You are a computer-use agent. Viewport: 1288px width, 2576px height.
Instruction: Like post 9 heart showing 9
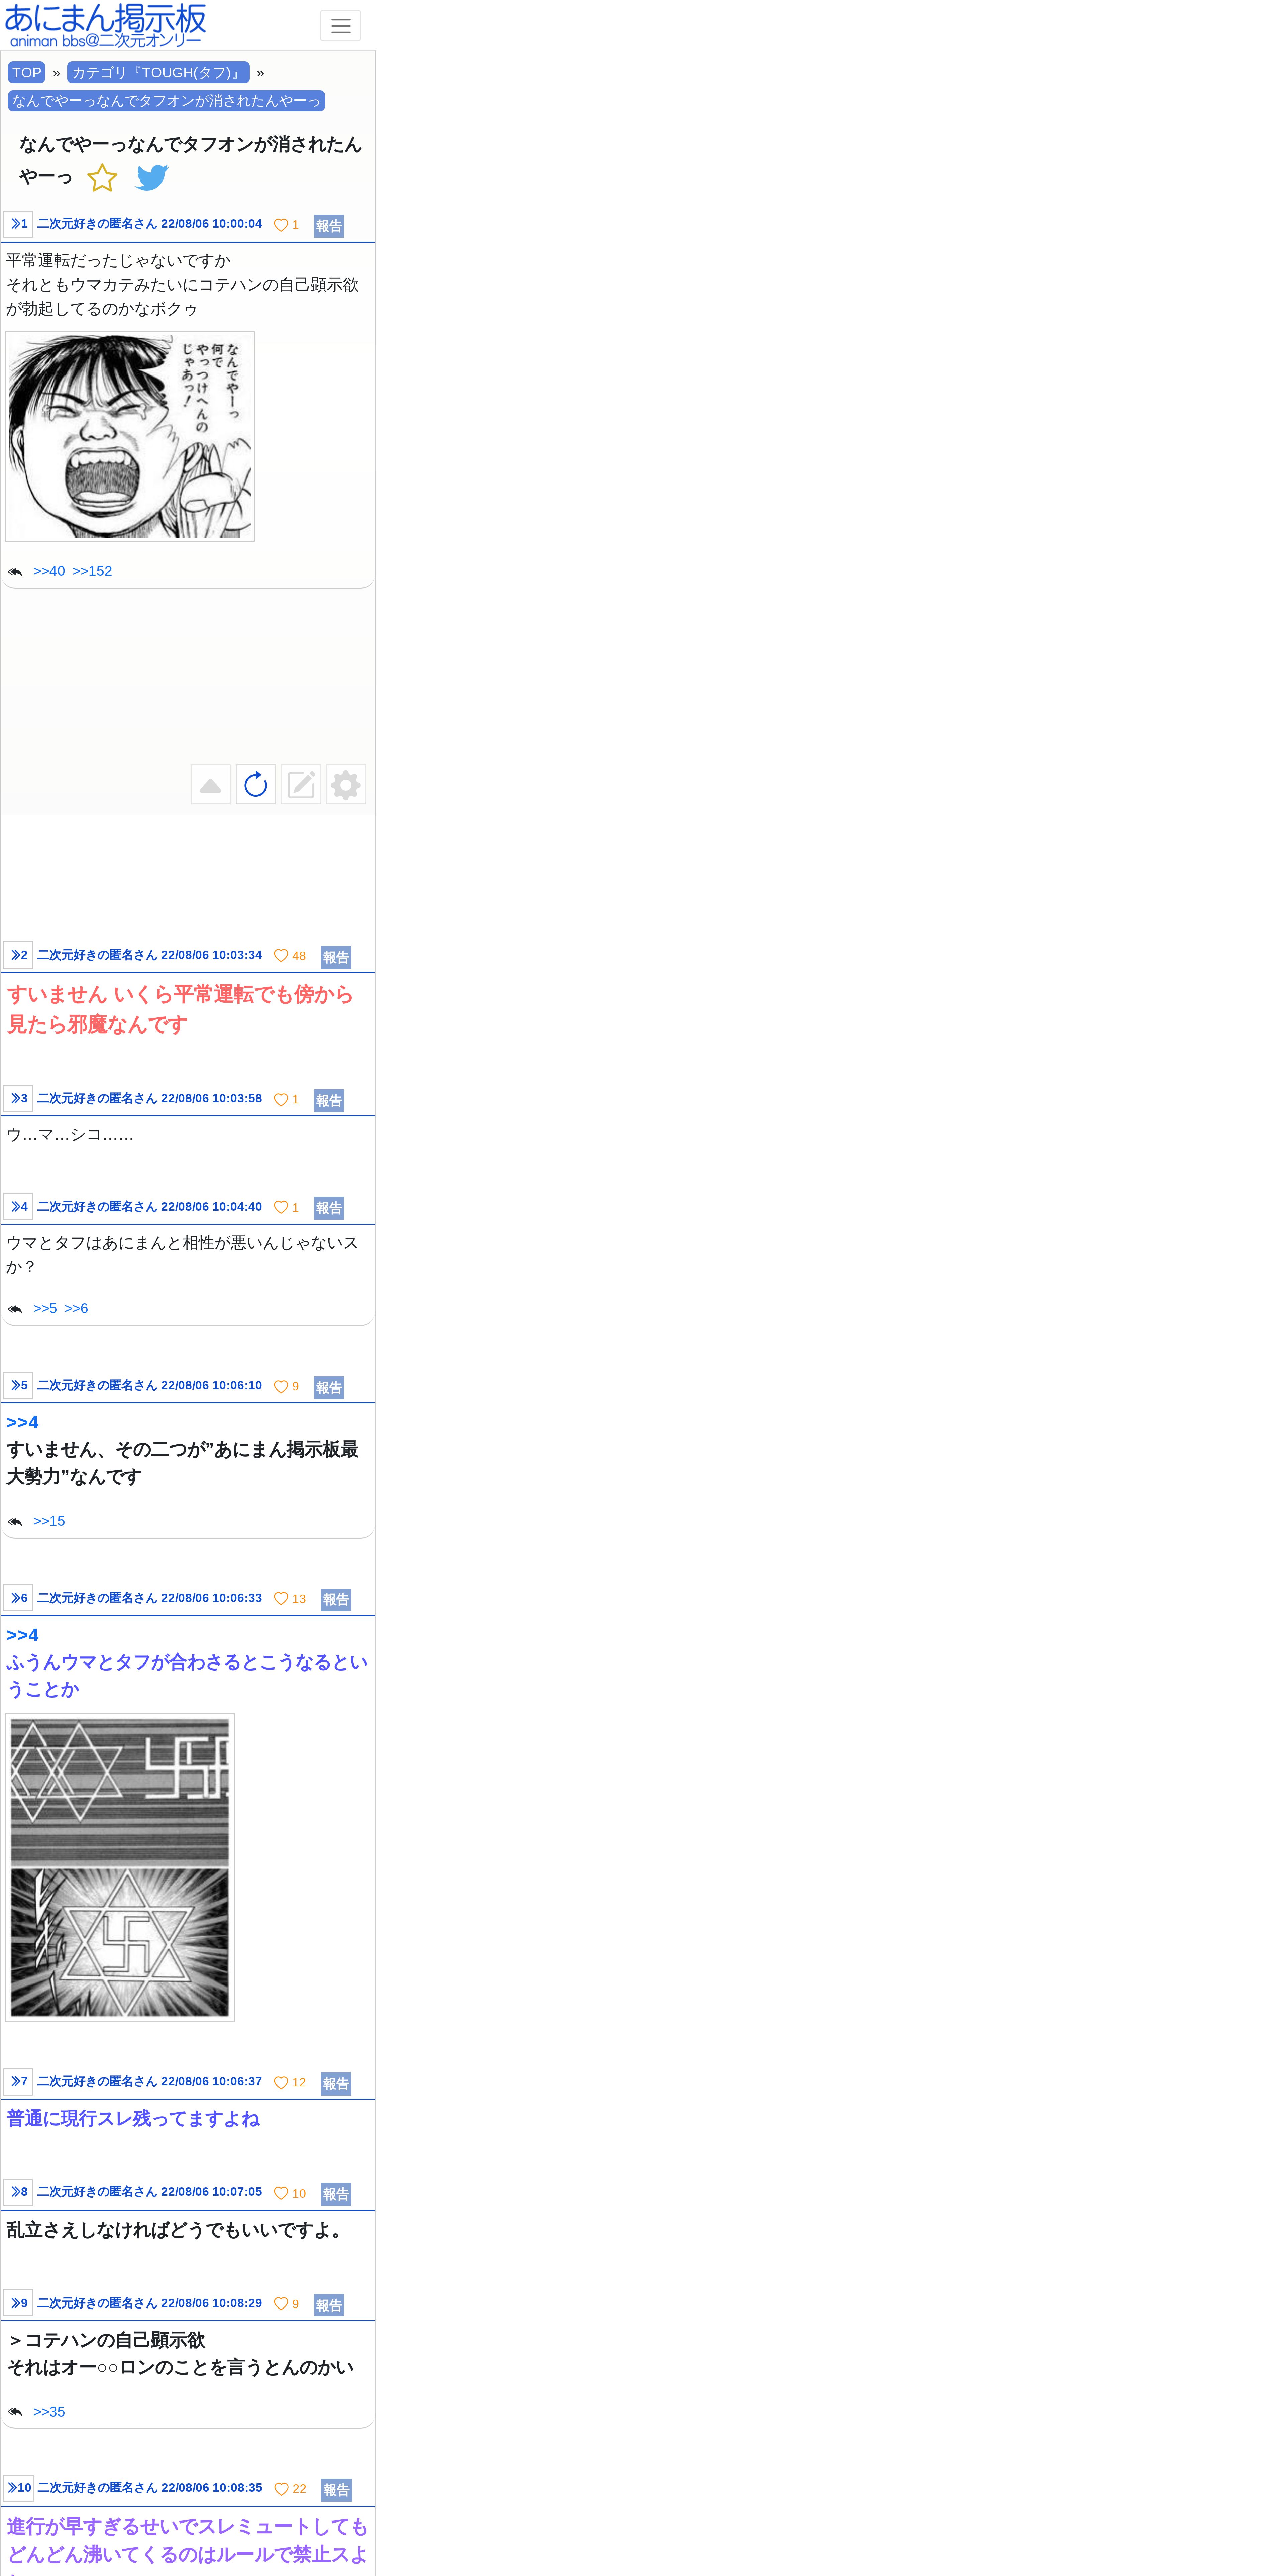pyautogui.click(x=281, y=2304)
